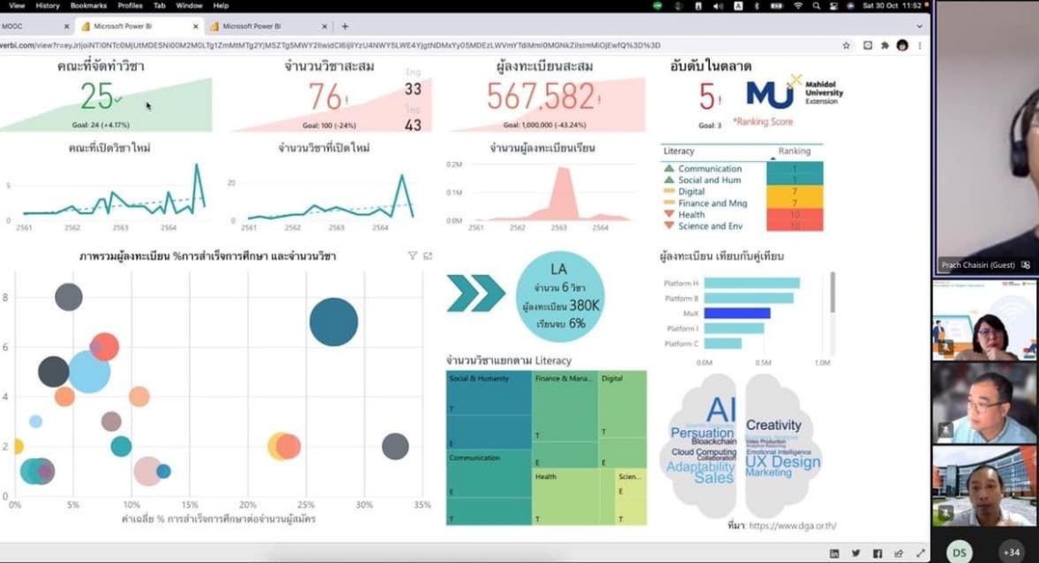Screen dimensions: 1039x563
Task: Select the dark blue MuX bar
Action: click(736, 312)
